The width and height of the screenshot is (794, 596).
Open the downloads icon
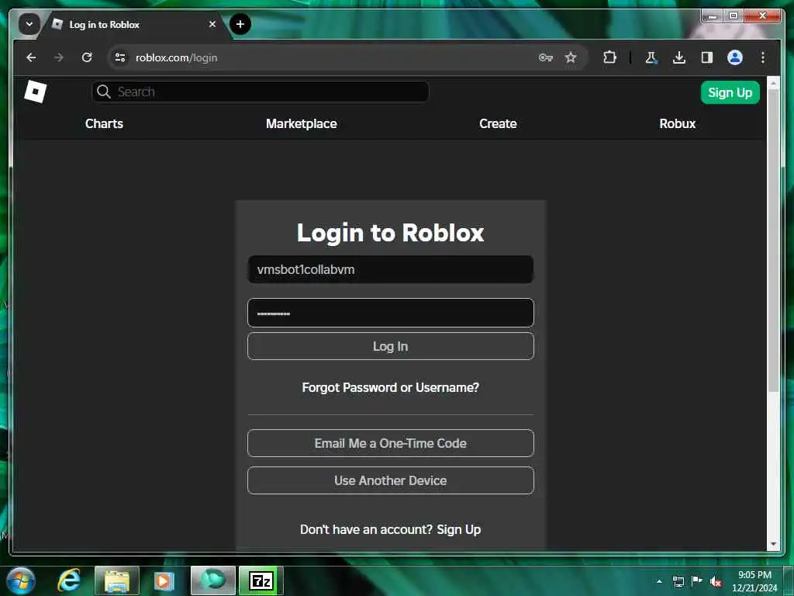(679, 57)
